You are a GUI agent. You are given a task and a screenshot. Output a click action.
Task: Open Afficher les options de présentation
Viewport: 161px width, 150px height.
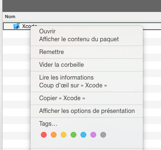tap(87, 111)
